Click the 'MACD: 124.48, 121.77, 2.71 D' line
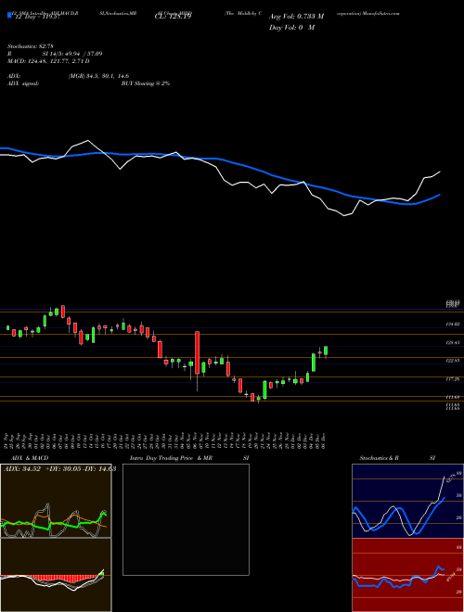Screen dimensions: 464x612 pyautogui.click(x=48, y=61)
